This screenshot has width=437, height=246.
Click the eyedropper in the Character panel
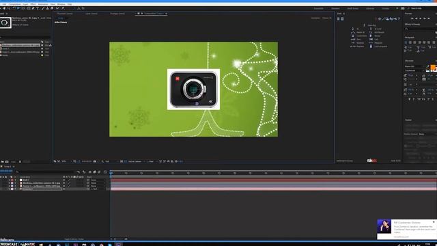428,66
